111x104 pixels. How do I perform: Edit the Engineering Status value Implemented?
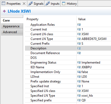coord(91,63)
